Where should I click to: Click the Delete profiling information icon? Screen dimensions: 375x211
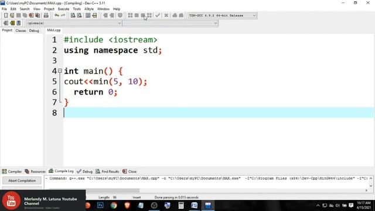click(181, 15)
